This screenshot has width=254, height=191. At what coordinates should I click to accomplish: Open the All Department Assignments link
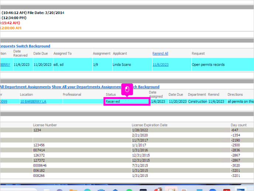pyautogui.click(x=25, y=87)
